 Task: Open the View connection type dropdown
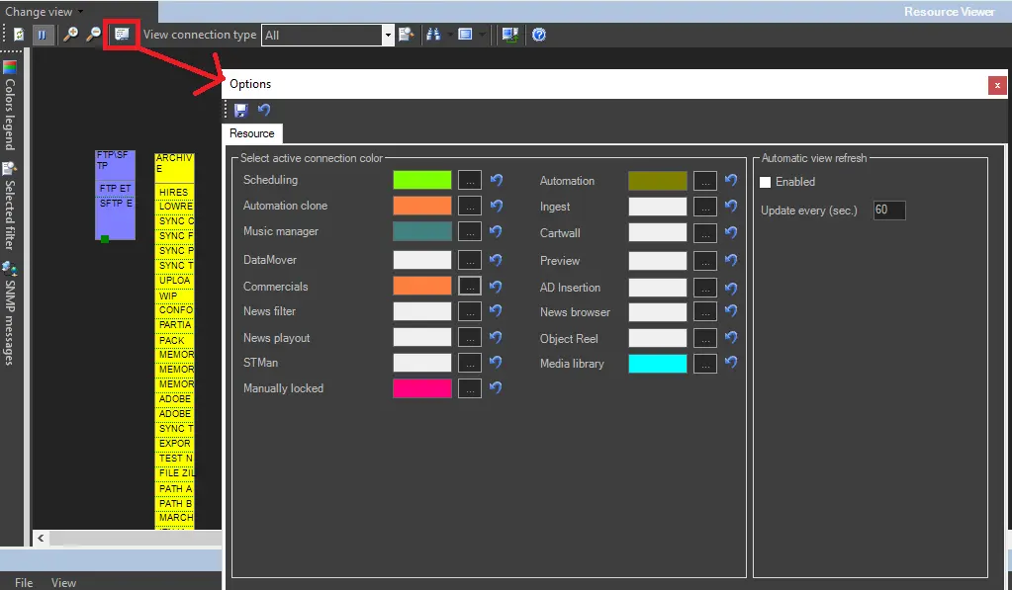pos(388,35)
